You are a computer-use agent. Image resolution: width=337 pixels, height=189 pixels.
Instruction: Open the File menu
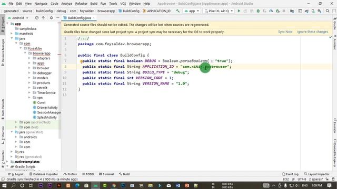pyautogui.click(x=11, y=4)
